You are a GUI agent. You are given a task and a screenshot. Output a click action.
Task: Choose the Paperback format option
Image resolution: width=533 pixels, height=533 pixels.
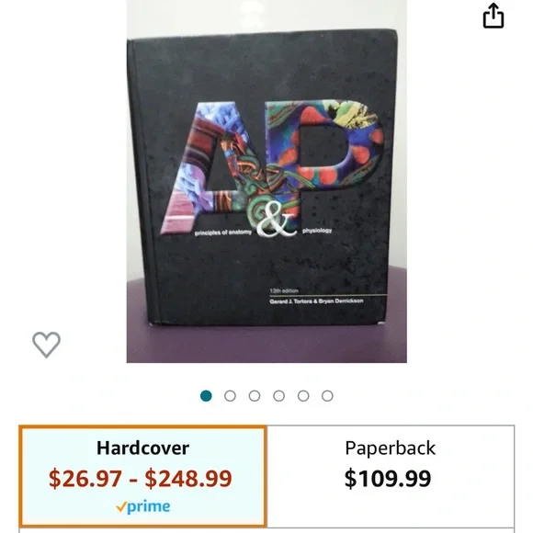[391, 476]
